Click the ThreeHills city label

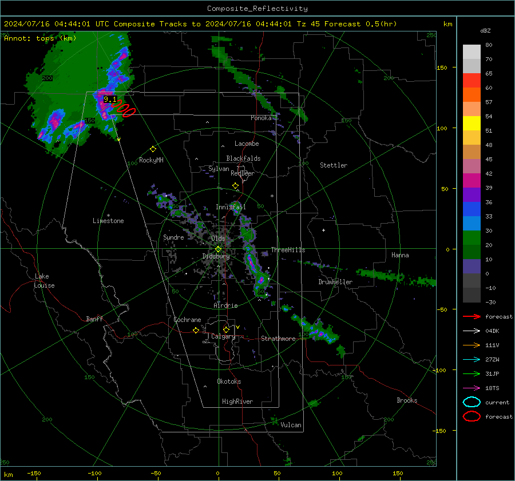click(x=288, y=250)
